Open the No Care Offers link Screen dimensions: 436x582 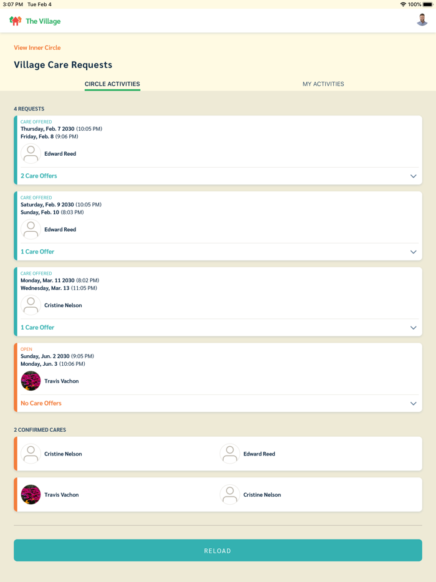pyautogui.click(x=41, y=403)
